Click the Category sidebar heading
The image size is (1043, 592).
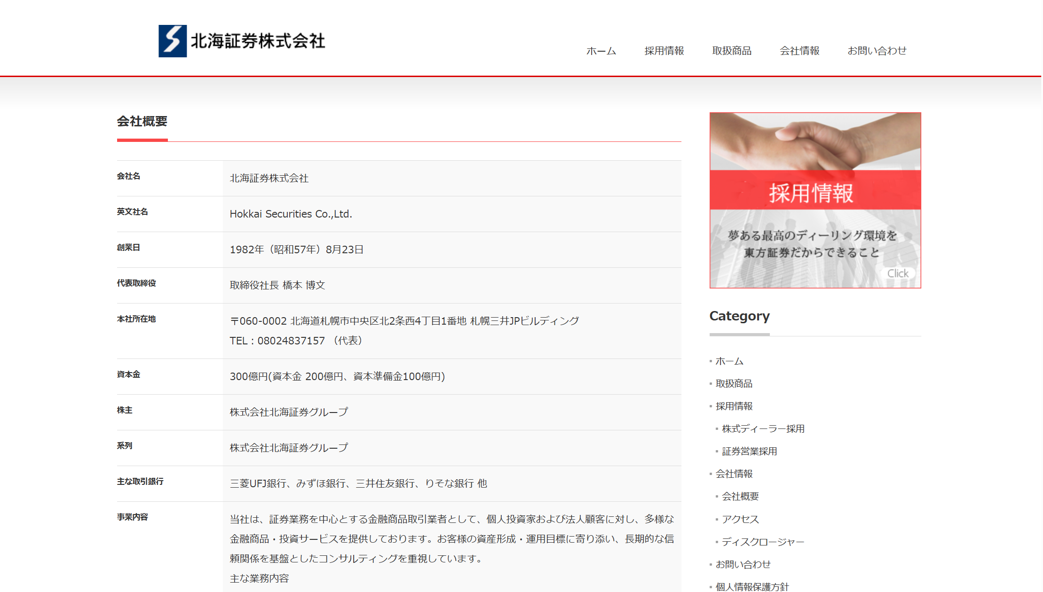[x=739, y=316]
